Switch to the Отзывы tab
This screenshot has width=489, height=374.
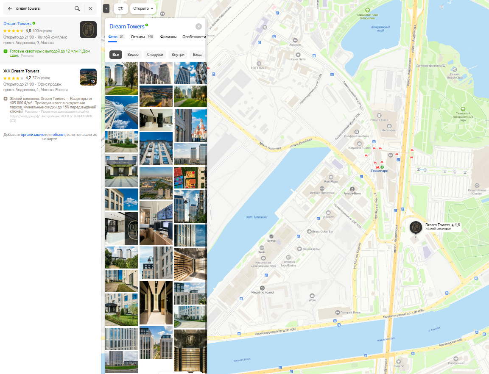point(138,37)
